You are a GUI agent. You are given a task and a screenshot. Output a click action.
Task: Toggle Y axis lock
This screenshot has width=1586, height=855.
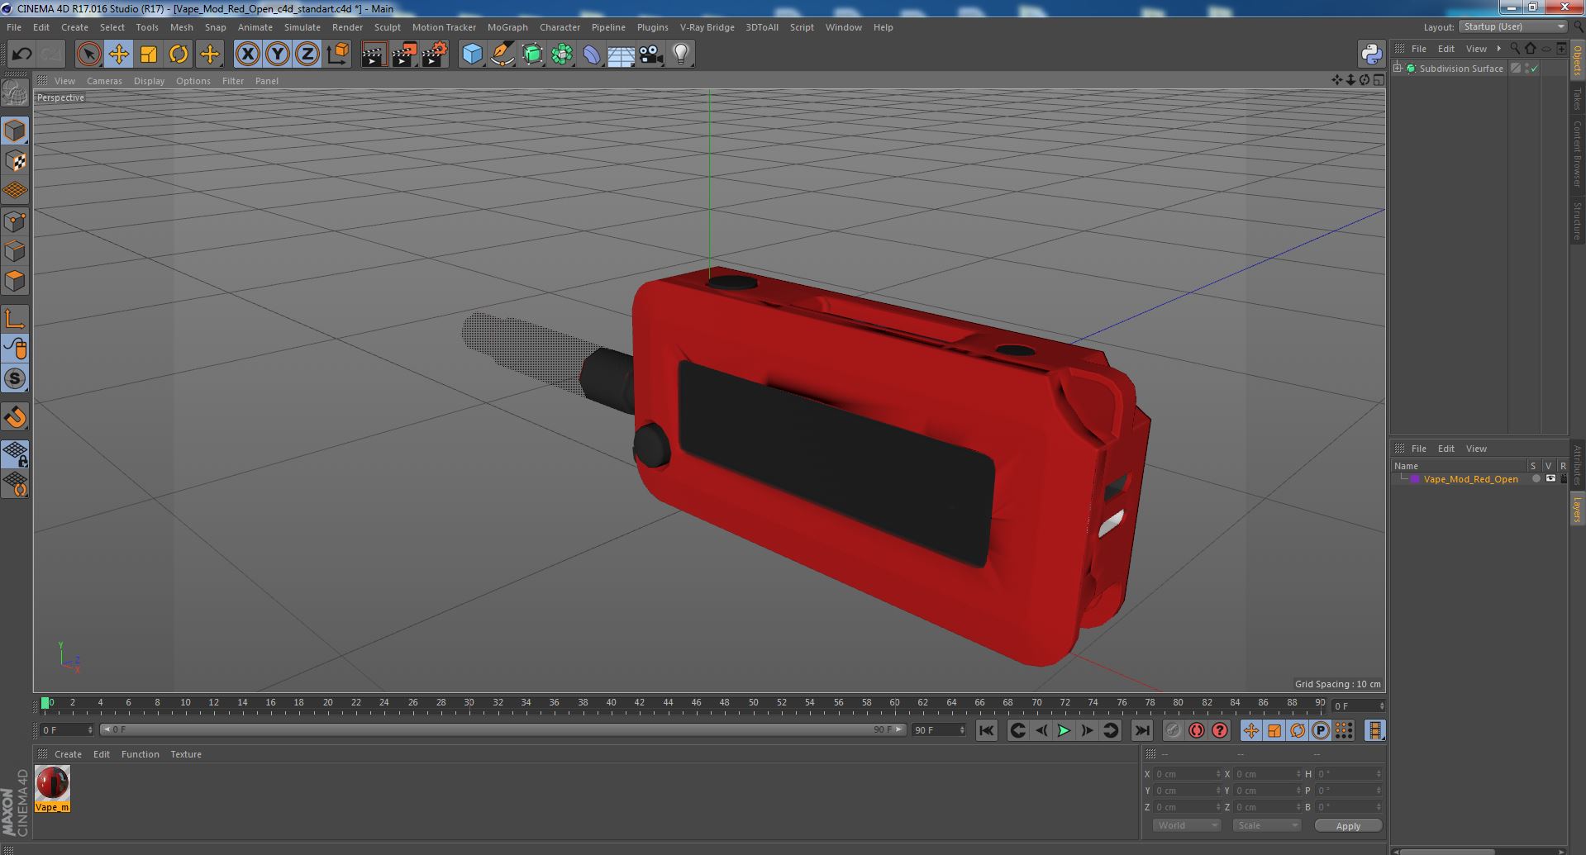click(278, 55)
